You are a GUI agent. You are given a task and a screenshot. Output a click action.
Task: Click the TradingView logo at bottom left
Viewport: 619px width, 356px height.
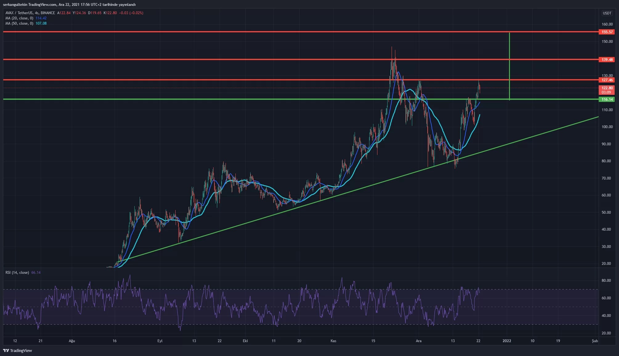pos(18,350)
